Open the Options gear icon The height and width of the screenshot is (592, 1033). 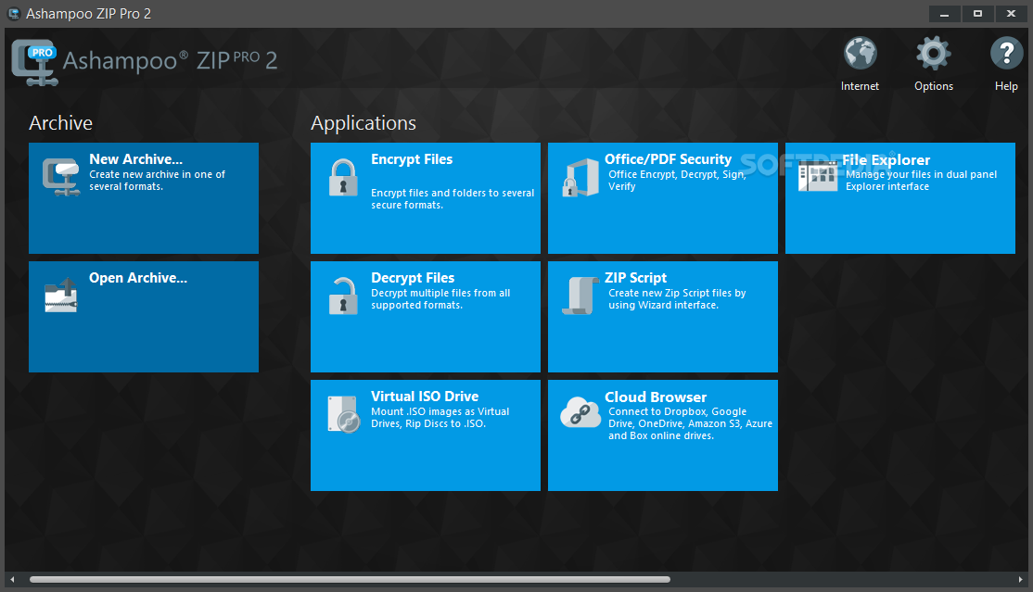[934, 54]
